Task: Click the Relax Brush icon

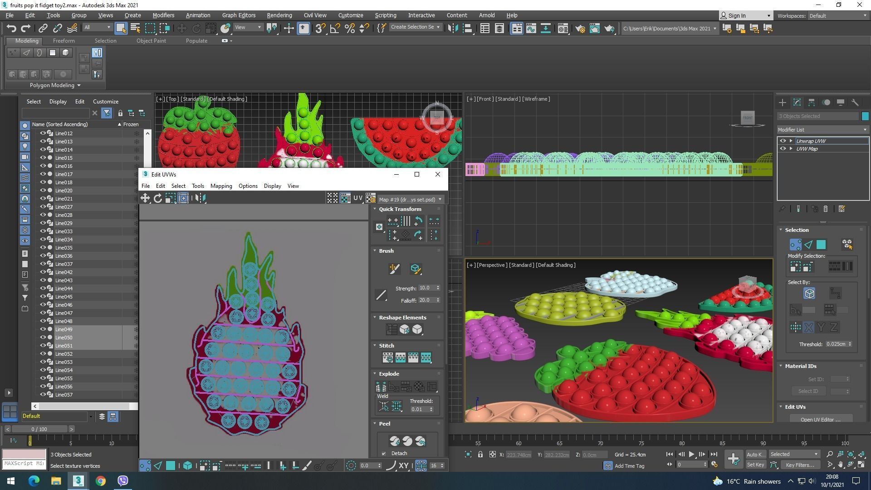Action: [415, 269]
